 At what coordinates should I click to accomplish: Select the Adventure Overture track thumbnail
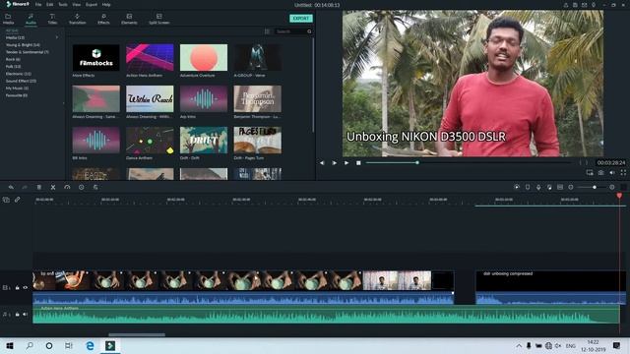(204, 57)
